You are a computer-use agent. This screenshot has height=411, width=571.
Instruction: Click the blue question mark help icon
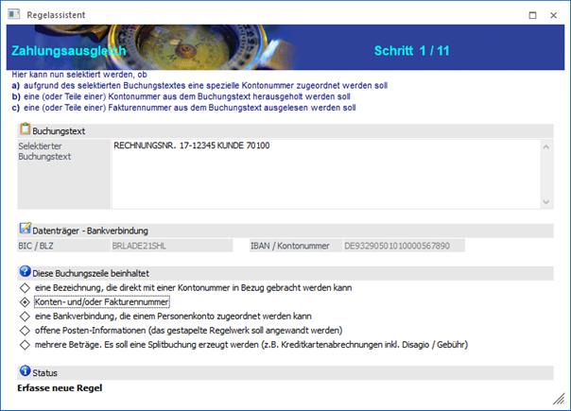pos(25,272)
